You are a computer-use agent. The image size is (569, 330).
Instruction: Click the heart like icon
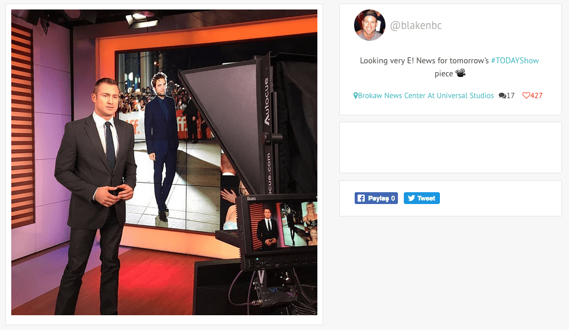[526, 96]
